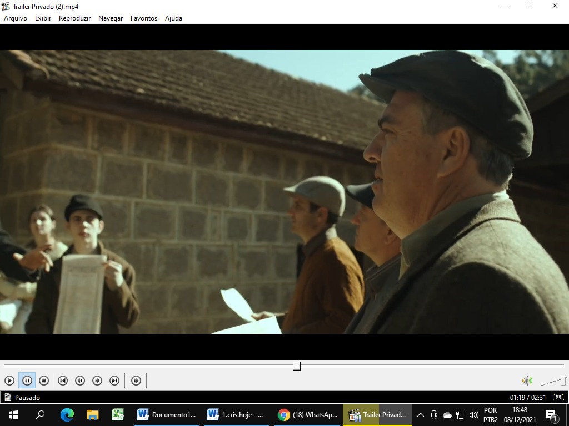Mute audio with the speaker icon
Image resolution: width=569 pixels, height=426 pixels.
526,381
